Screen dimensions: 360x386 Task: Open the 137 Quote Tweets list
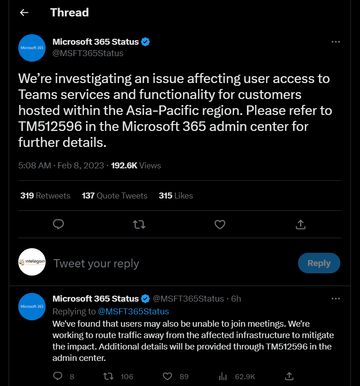115,196
